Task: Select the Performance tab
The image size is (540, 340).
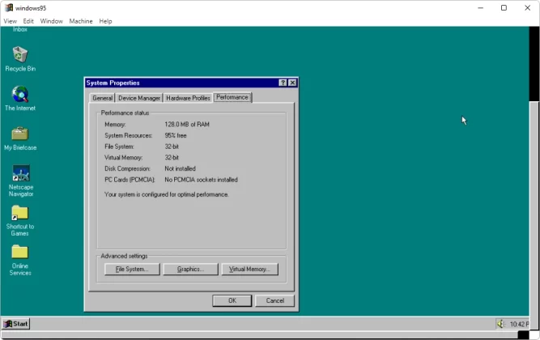Action: (232, 97)
